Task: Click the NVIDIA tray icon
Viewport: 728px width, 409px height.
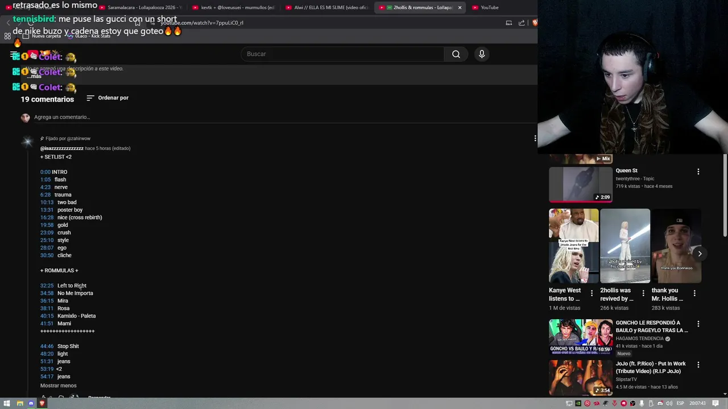Action: click(578, 403)
